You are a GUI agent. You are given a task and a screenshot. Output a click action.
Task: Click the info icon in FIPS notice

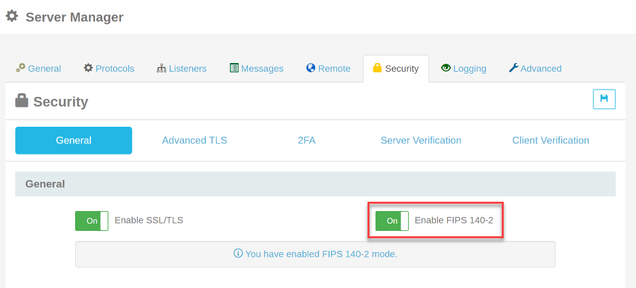click(x=238, y=253)
